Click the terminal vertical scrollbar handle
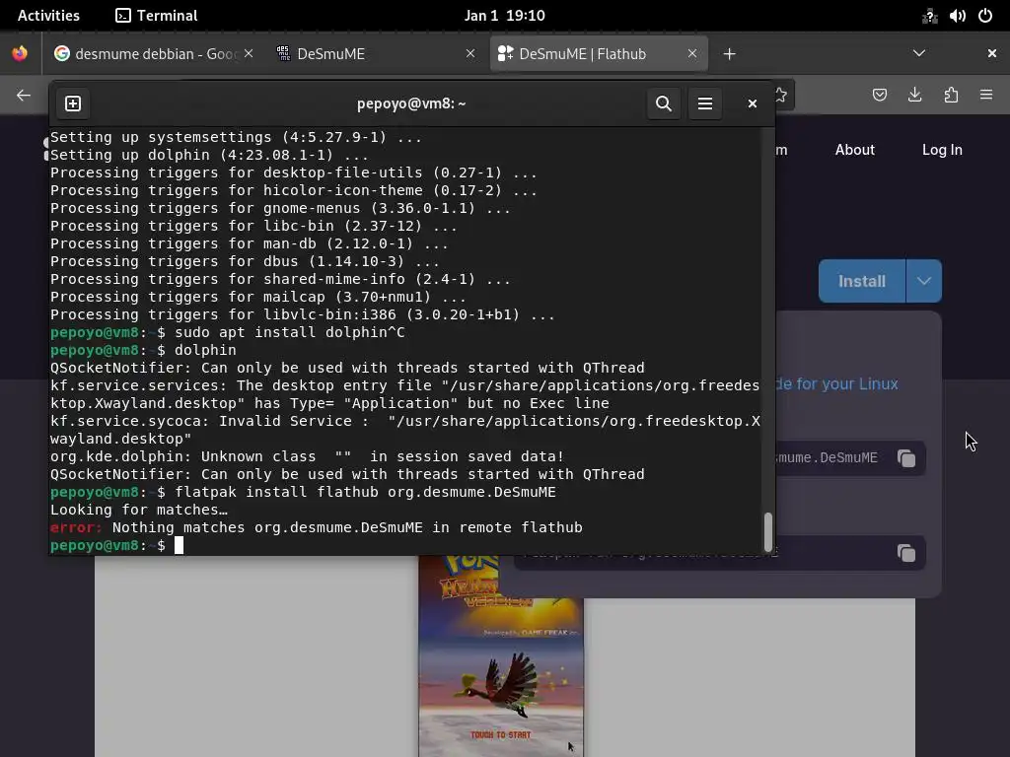Image resolution: width=1010 pixels, height=757 pixels. click(767, 531)
